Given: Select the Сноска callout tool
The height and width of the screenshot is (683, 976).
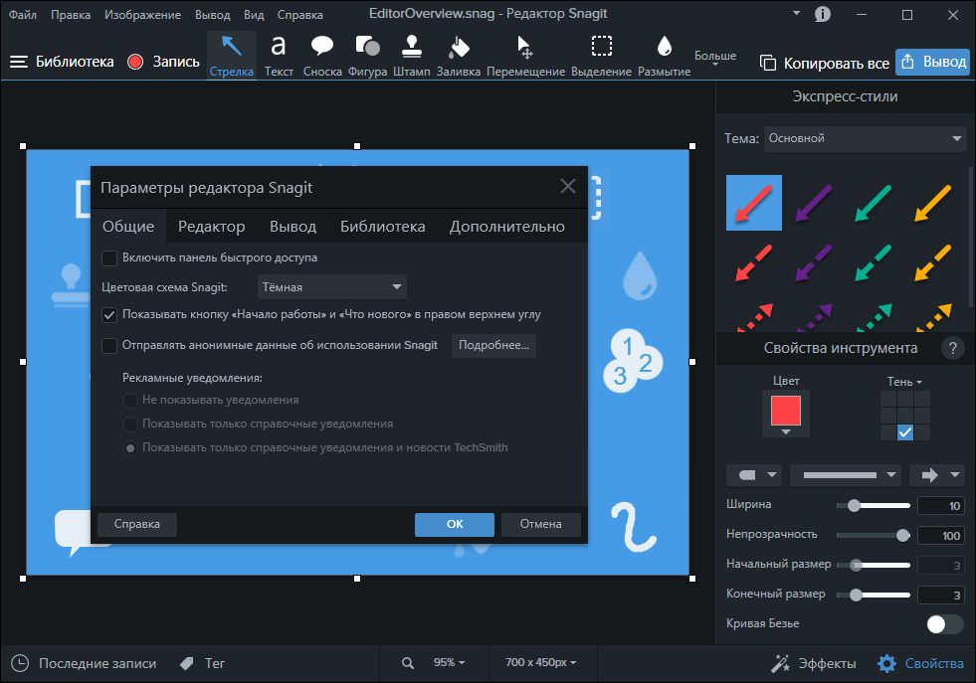Looking at the screenshot, I should (322, 56).
